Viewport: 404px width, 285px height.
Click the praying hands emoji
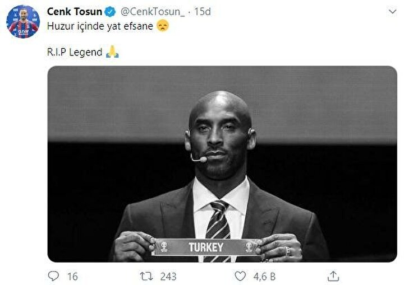click(x=112, y=52)
